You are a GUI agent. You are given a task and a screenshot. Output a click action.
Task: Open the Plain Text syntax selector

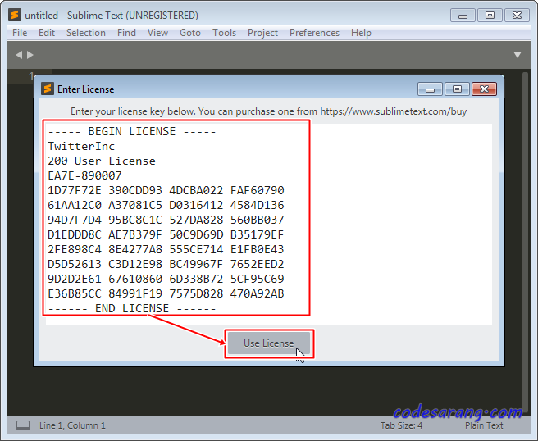click(484, 425)
